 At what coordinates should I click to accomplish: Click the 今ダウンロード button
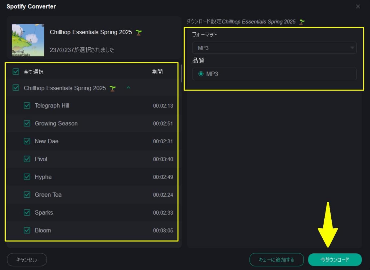(335, 260)
